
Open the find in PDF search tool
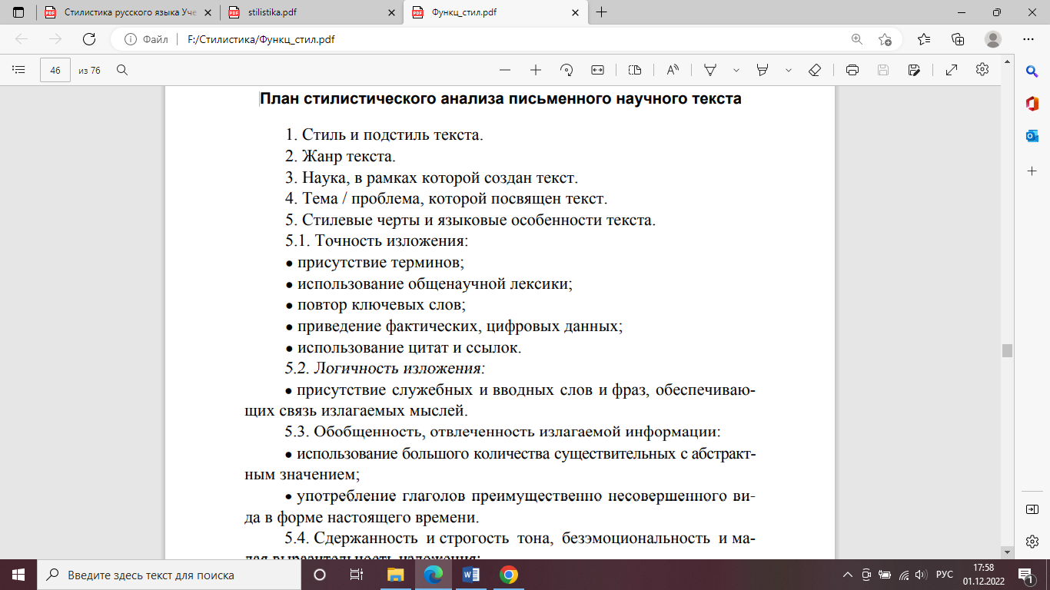(x=121, y=70)
